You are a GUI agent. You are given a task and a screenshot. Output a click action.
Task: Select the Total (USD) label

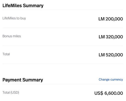[11, 92]
